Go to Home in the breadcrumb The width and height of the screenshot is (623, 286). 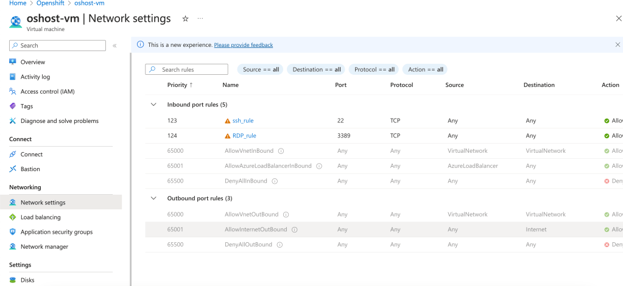(x=18, y=3)
